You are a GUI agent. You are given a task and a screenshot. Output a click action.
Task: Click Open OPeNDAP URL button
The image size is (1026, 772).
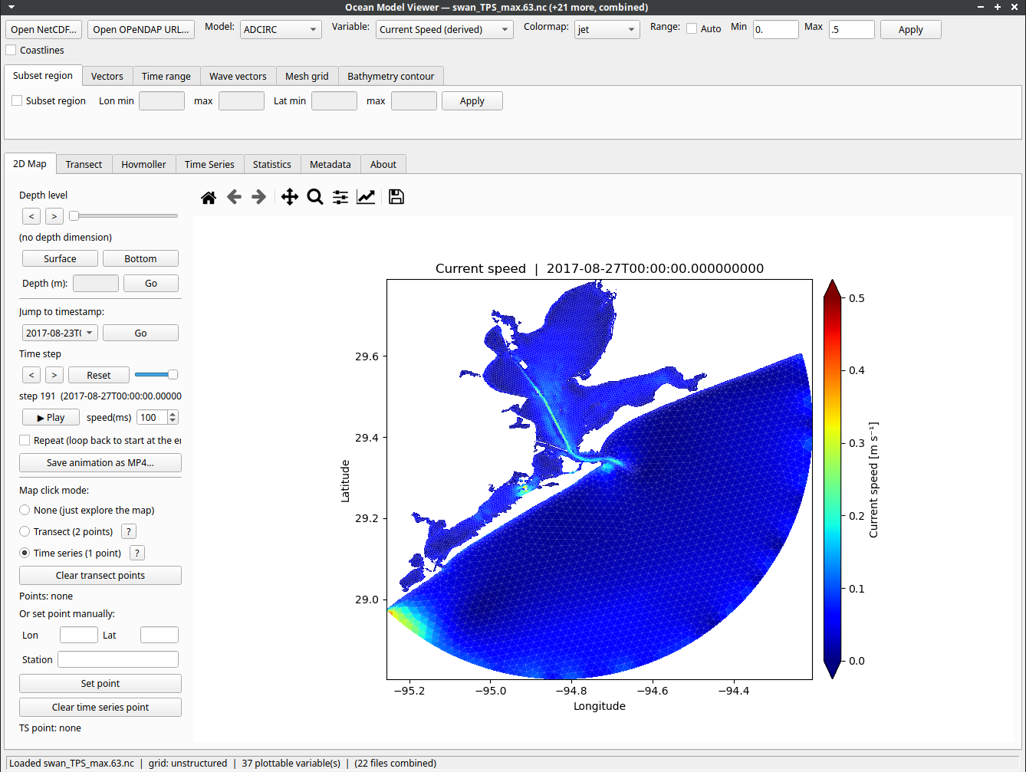click(141, 29)
